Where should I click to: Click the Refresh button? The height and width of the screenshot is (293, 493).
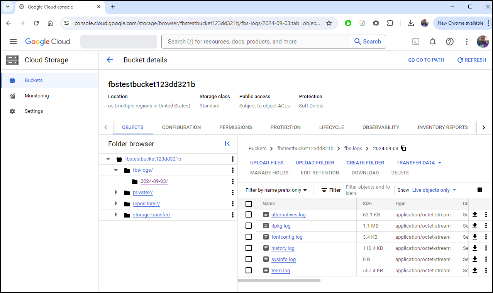pos(471,60)
